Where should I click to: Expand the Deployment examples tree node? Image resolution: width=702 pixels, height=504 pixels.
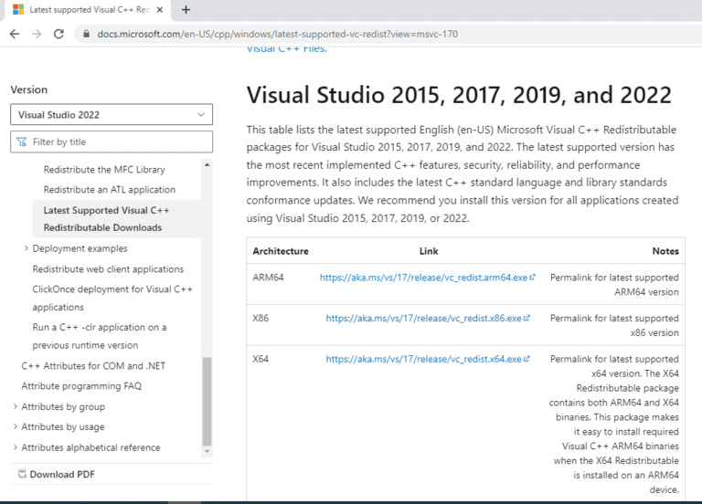point(26,248)
